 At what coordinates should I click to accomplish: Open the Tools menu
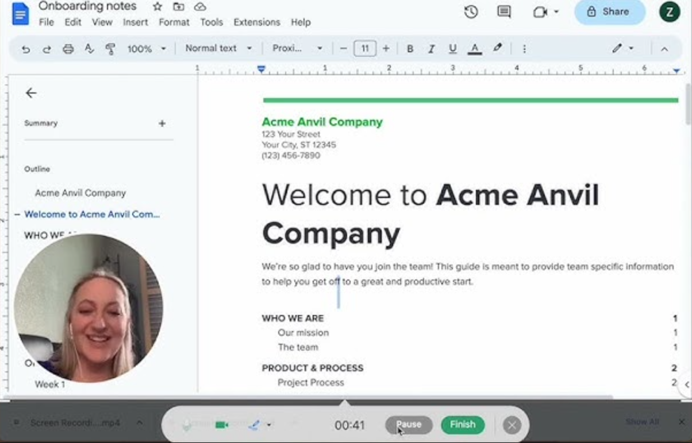point(212,22)
